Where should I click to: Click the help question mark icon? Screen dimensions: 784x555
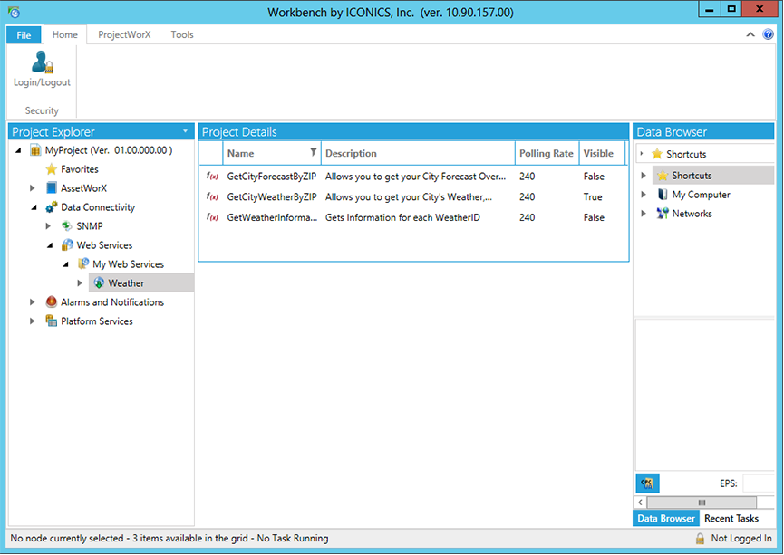click(768, 34)
